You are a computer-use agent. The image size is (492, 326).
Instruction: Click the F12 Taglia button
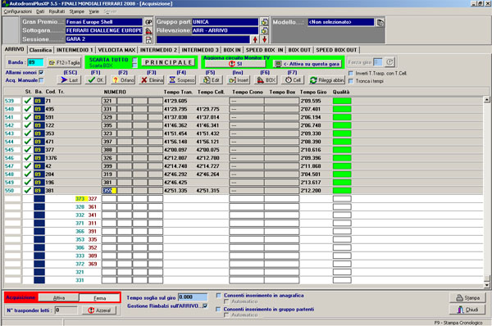(x=64, y=63)
